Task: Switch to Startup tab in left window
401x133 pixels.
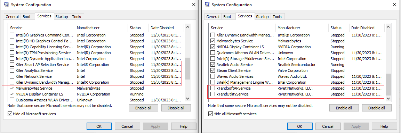Action: pos(62,17)
